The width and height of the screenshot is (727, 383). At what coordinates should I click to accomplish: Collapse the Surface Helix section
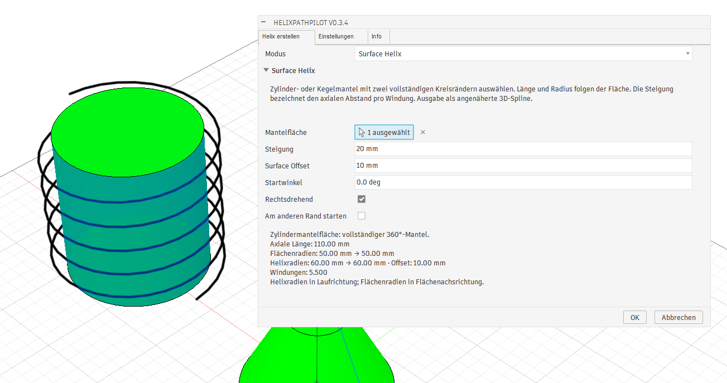point(267,71)
